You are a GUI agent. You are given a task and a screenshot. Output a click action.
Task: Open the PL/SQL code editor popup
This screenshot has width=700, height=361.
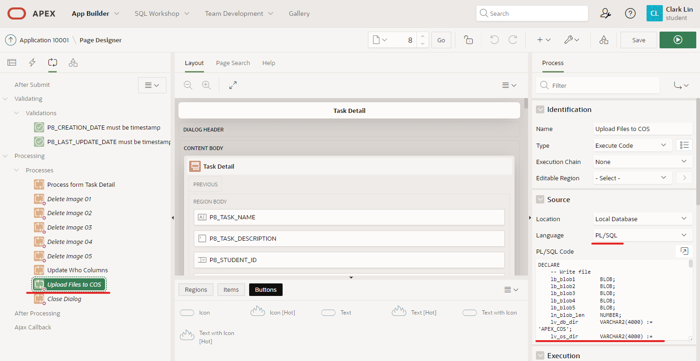coord(684,251)
